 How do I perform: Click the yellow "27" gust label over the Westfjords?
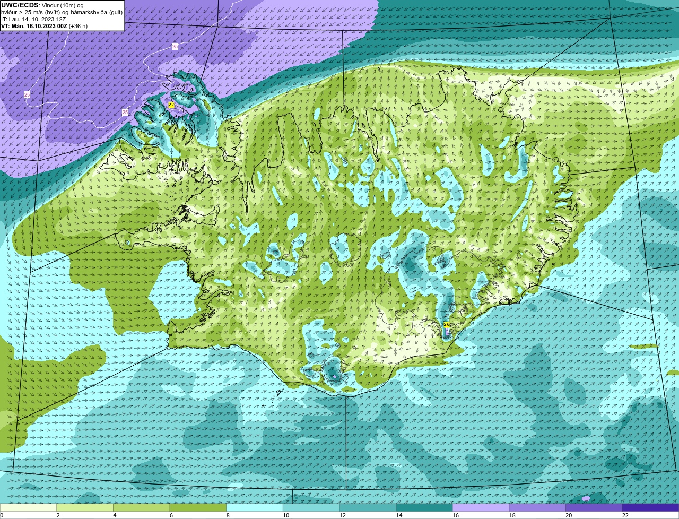(171, 105)
